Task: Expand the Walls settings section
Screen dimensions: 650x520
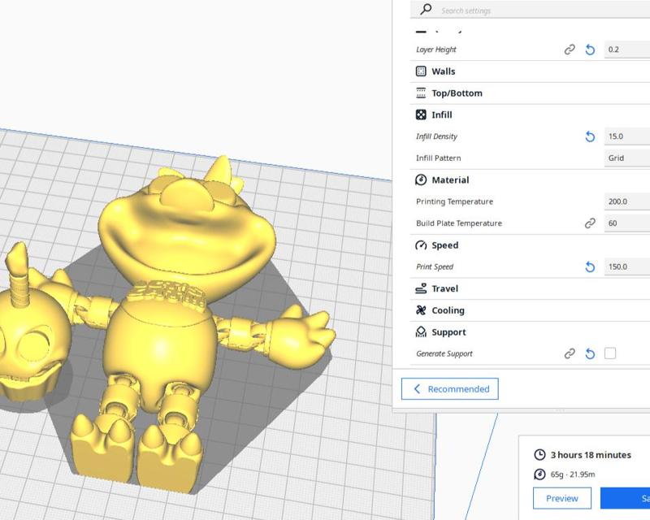Action: [x=531, y=71]
